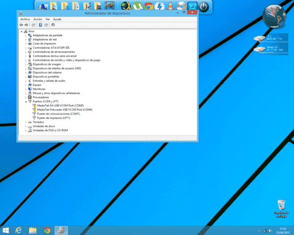Click the C: drive desktop gadget
This screenshot has width=294, height=235.
coord(270,38)
